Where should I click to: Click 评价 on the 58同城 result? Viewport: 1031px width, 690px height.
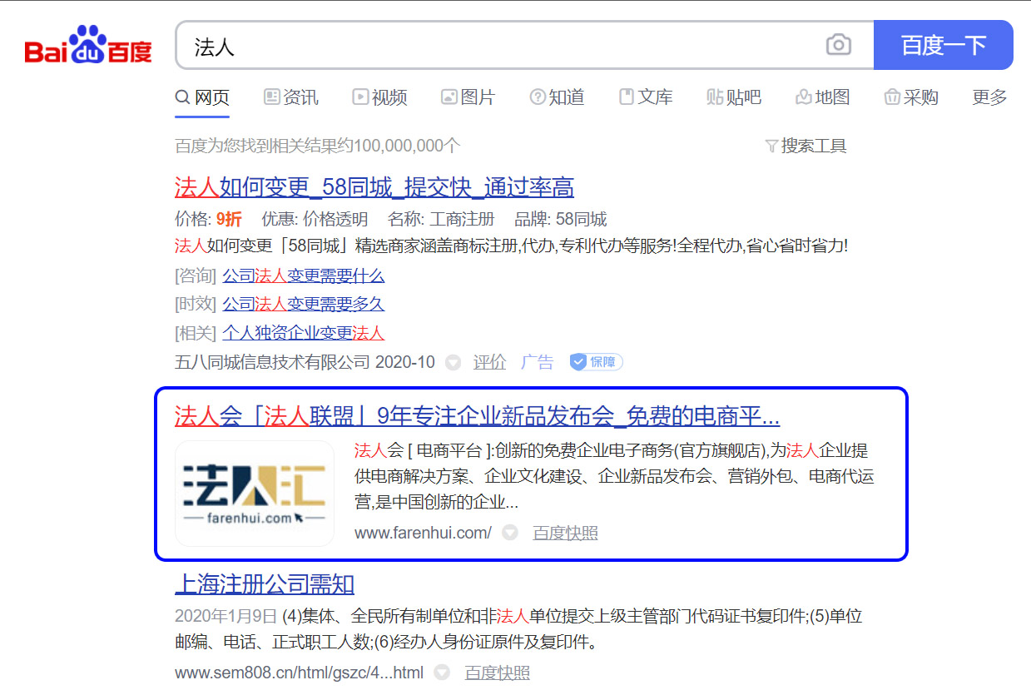[x=489, y=362]
